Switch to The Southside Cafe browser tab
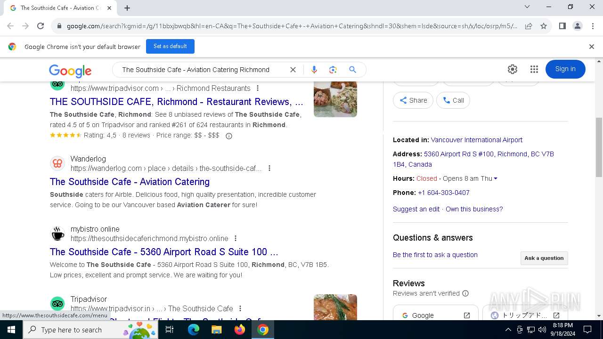 click(60, 8)
